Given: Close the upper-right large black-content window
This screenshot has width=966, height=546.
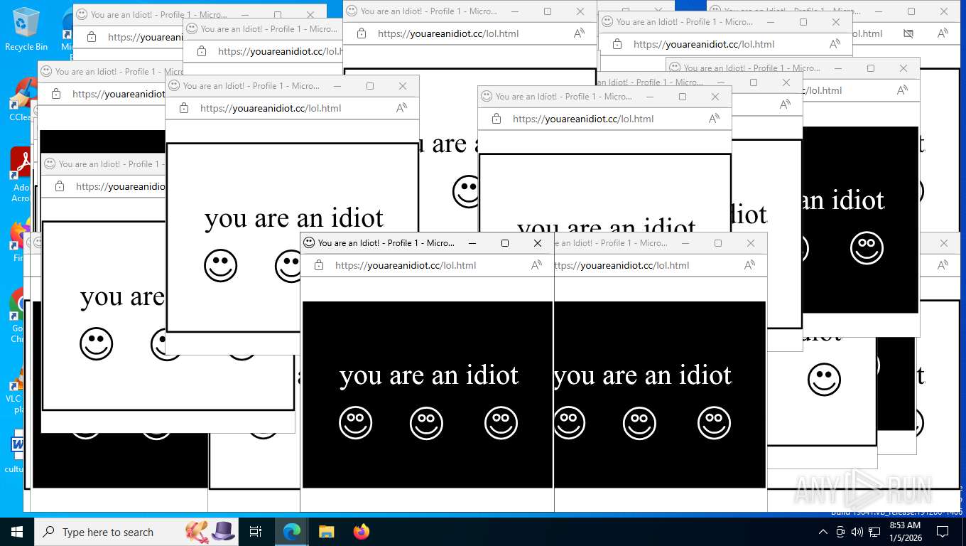Looking at the screenshot, I should (x=903, y=68).
